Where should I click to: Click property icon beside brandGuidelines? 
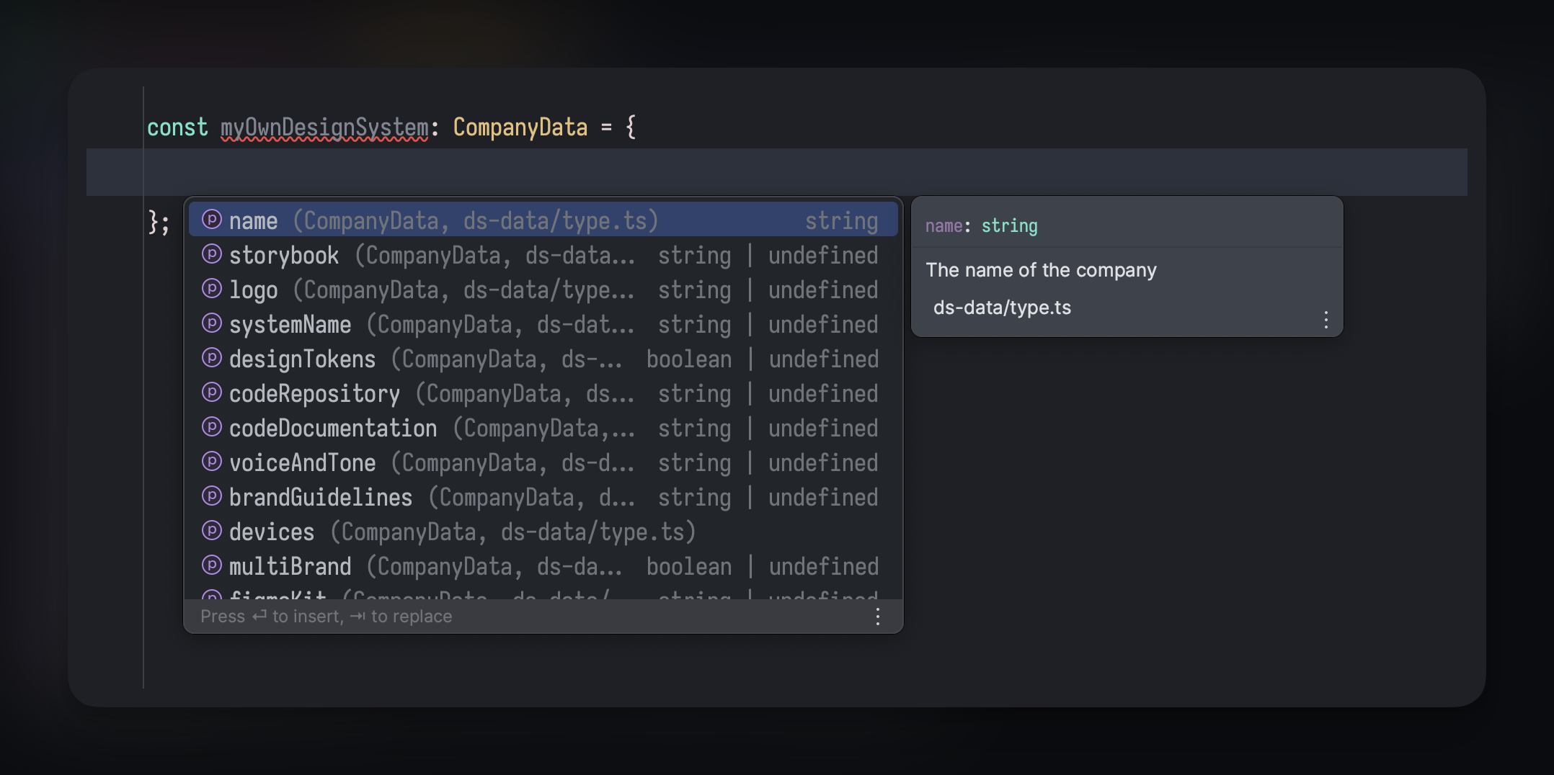[211, 496]
